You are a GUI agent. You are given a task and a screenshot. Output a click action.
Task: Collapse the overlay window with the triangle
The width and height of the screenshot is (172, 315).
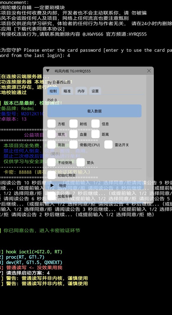coord(48,71)
